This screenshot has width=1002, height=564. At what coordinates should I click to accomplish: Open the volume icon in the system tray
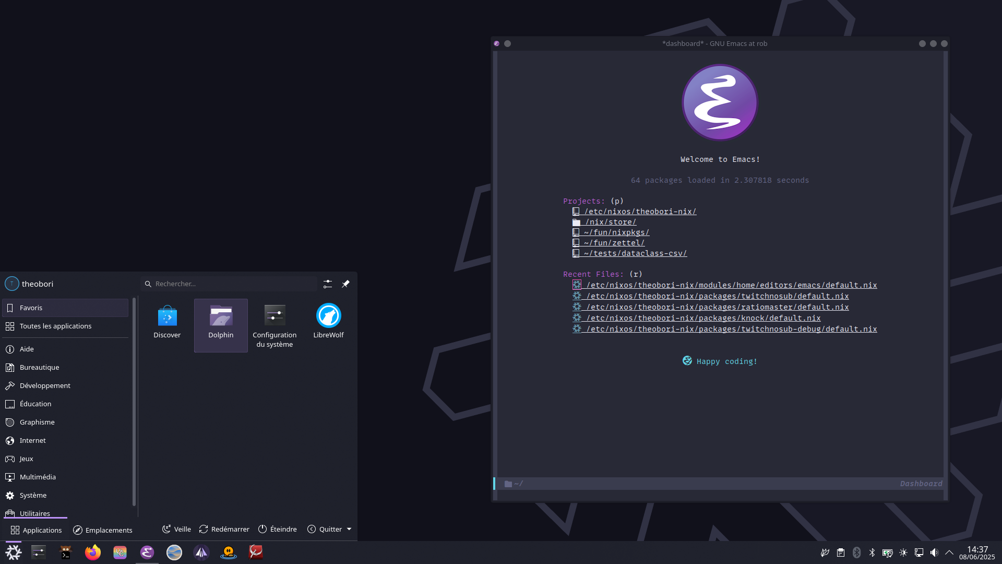pos(934,553)
